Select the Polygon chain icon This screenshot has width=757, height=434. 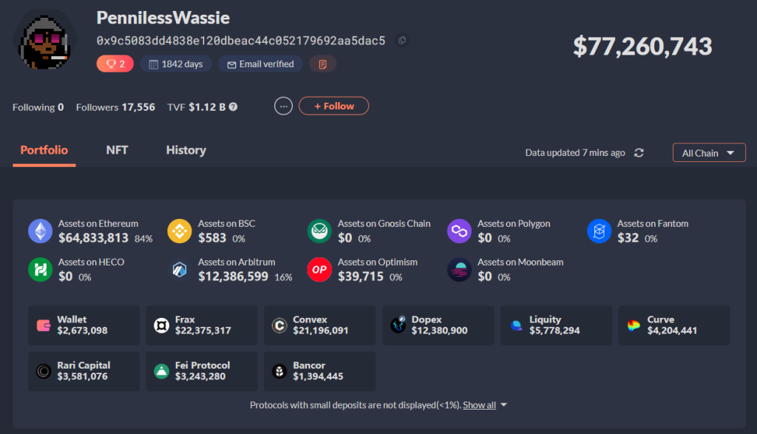pos(459,231)
